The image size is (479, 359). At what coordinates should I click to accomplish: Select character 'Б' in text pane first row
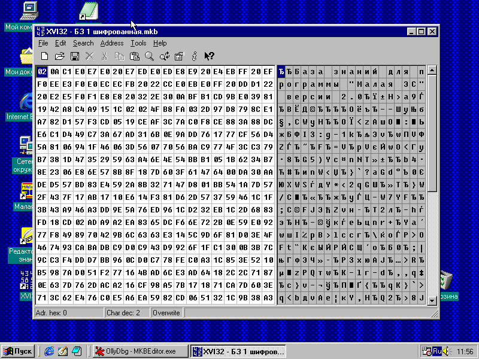(x=297, y=72)
